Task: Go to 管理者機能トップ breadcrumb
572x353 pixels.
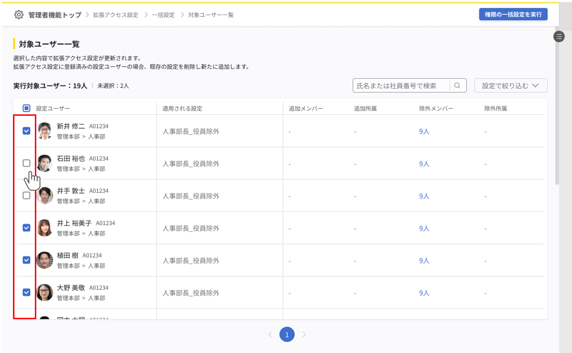Action: pyautogui.click(x=55, y=15)
